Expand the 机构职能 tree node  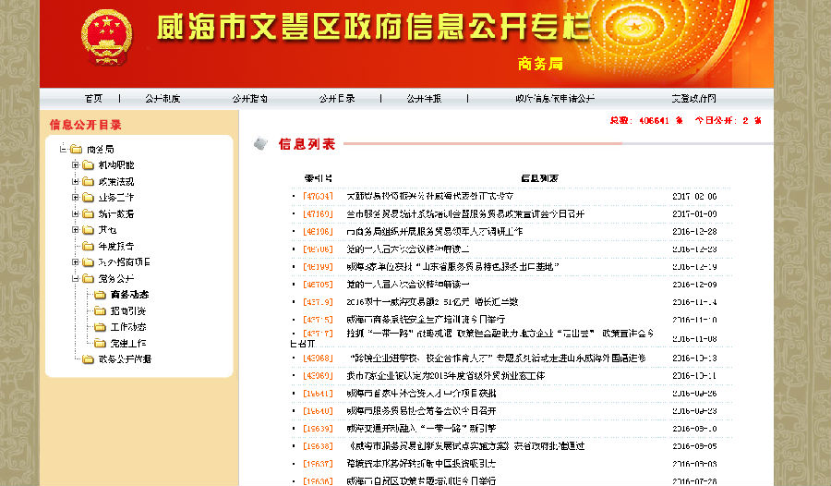click(75, 165)
